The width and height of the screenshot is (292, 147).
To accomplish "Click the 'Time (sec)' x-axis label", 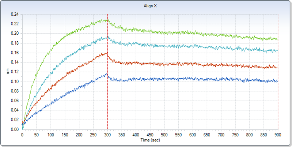I will (150, 140).
